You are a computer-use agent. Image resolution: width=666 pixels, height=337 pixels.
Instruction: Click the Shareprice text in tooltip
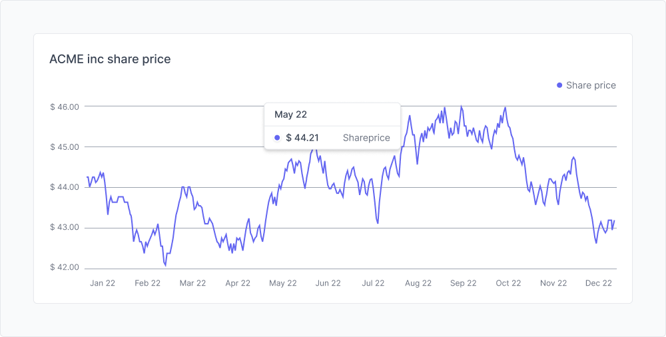pos(366,138)
